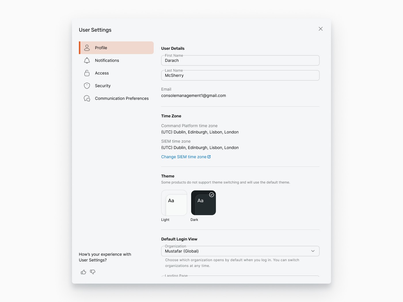403x302 pixels.
Task: Click the Communication Preferences chat icon
Action: (87, 98)
